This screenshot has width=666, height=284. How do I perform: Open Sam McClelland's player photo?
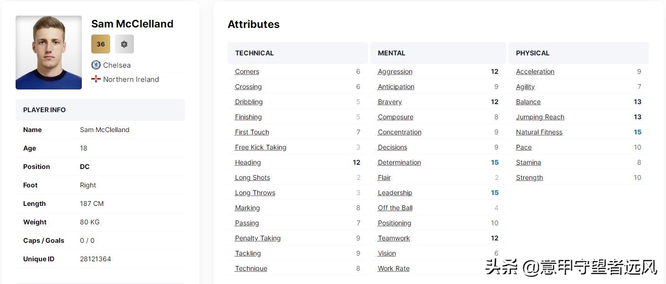pos(49,53)
